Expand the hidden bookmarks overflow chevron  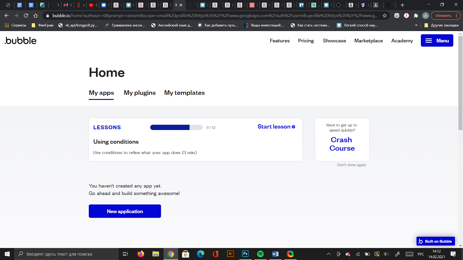pyautogui.click(x=416, y=25)
